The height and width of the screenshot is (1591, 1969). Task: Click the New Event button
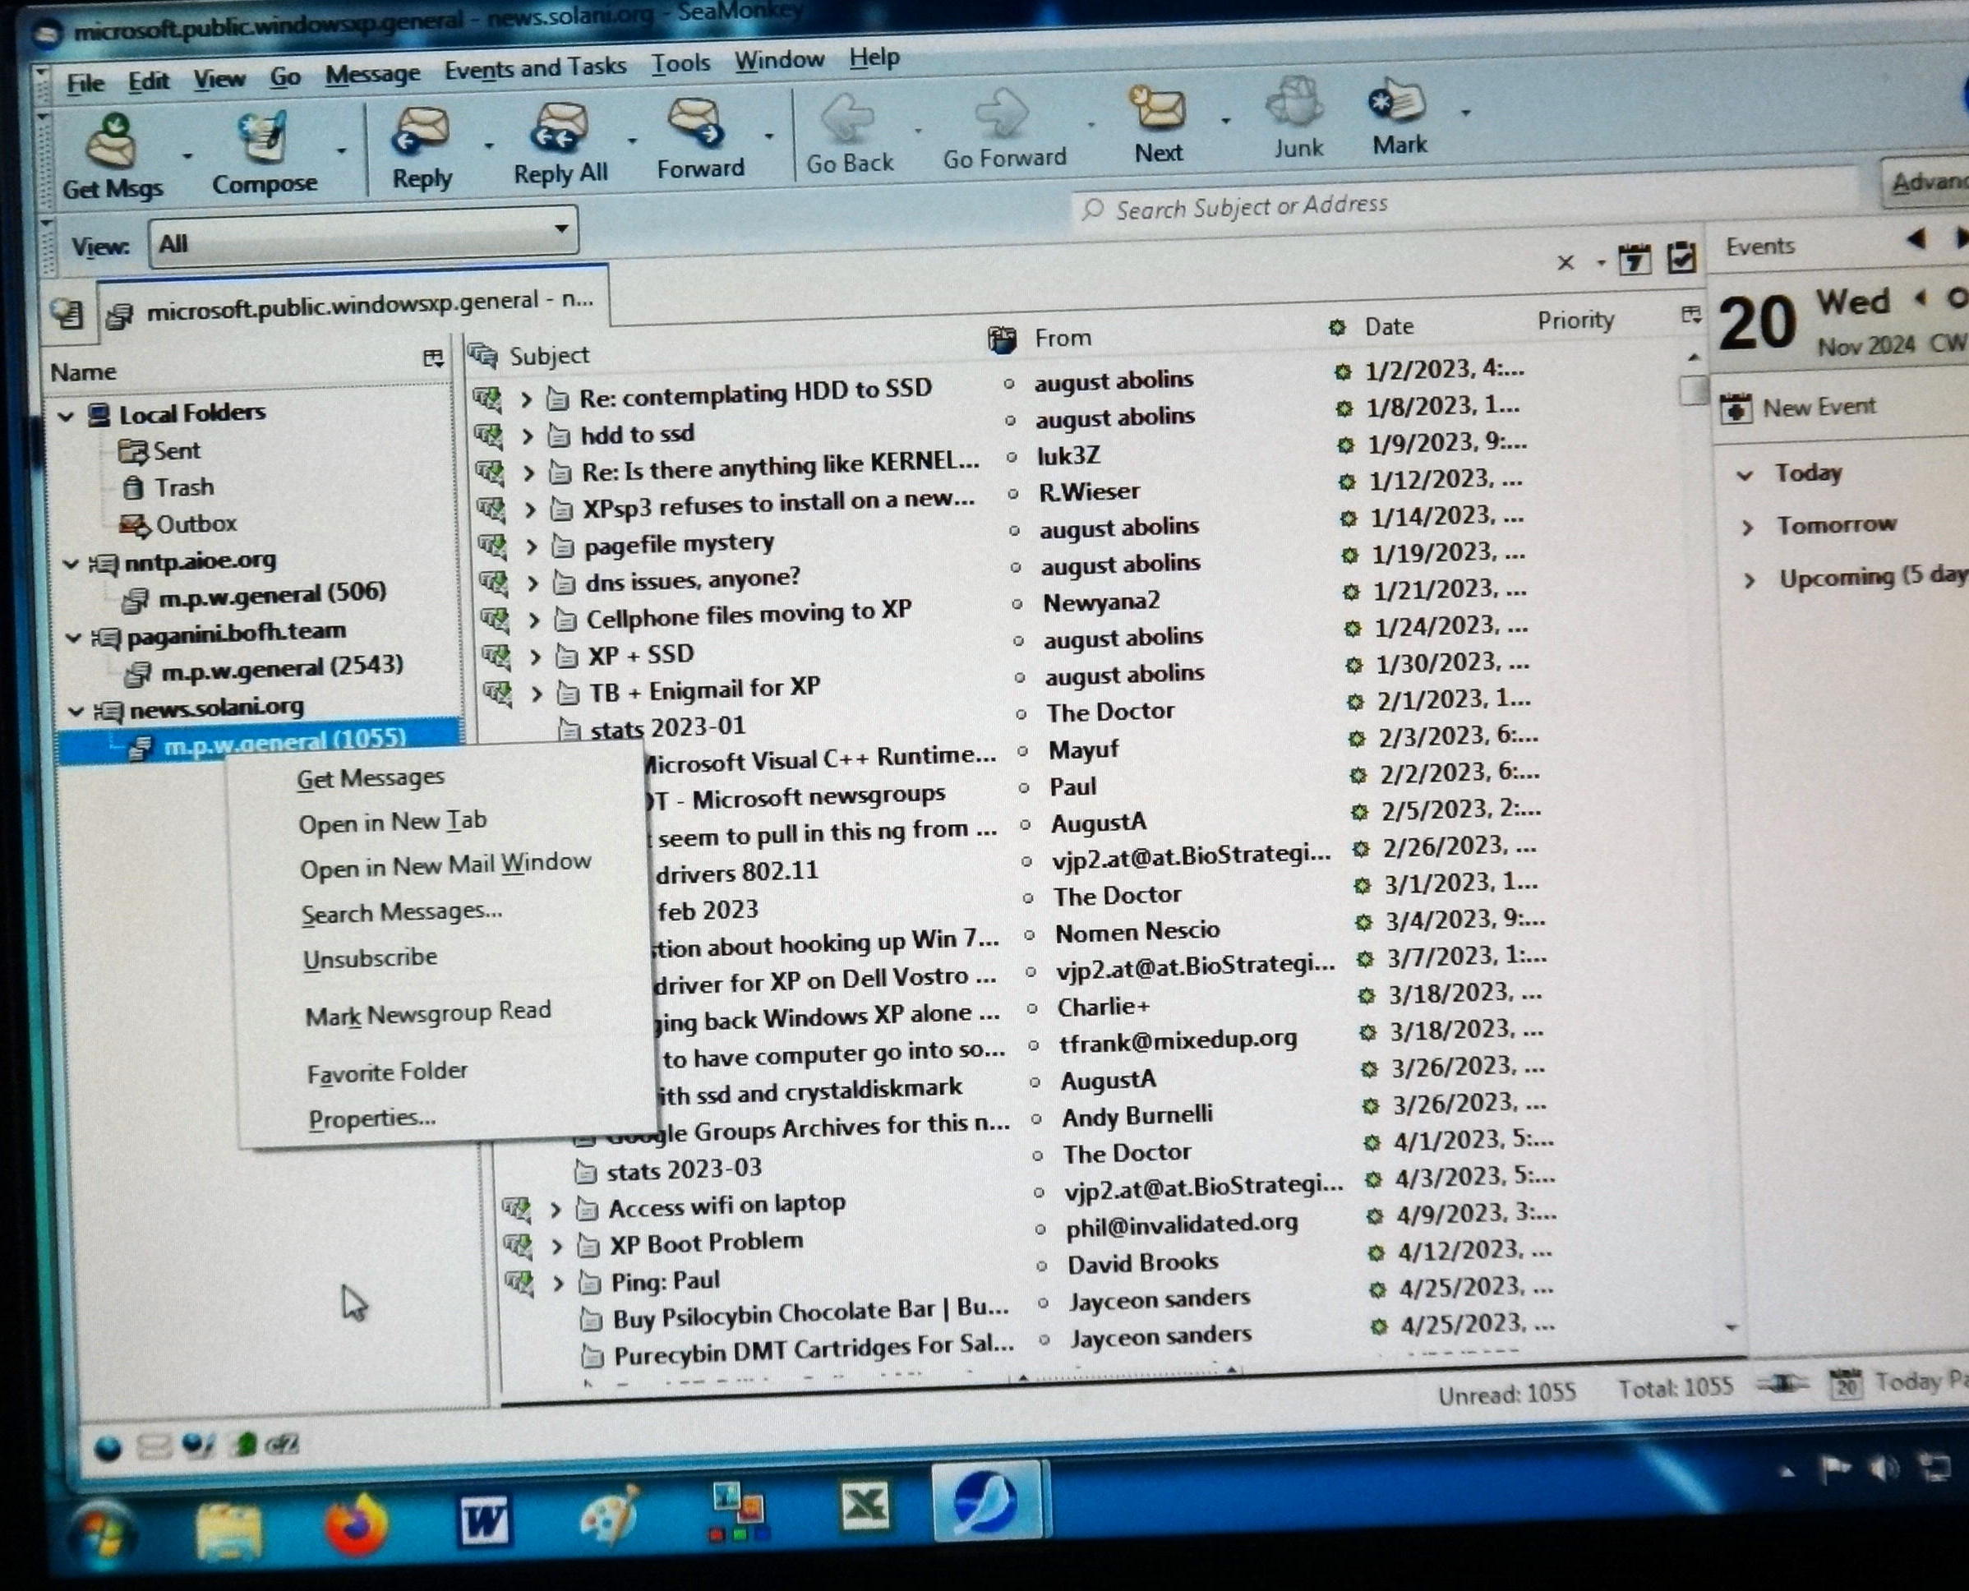[1798, 407]
